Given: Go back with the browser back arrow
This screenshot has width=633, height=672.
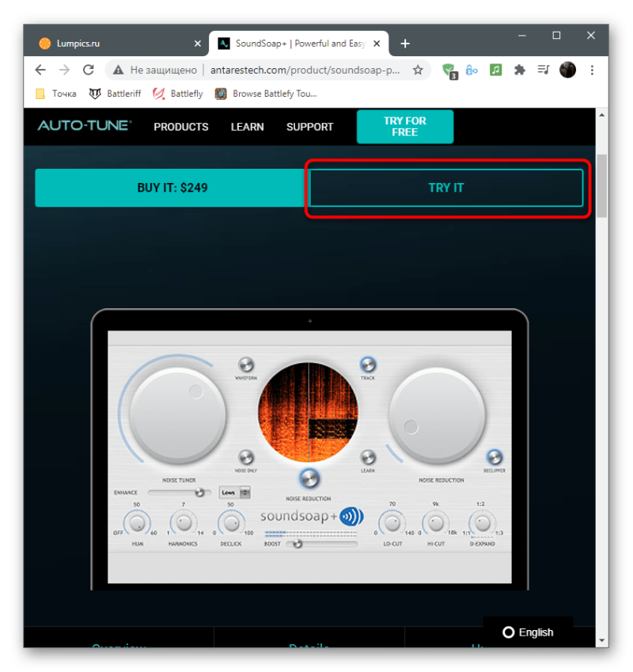Looking at the screenshot, I should click(x=40, y=70).
